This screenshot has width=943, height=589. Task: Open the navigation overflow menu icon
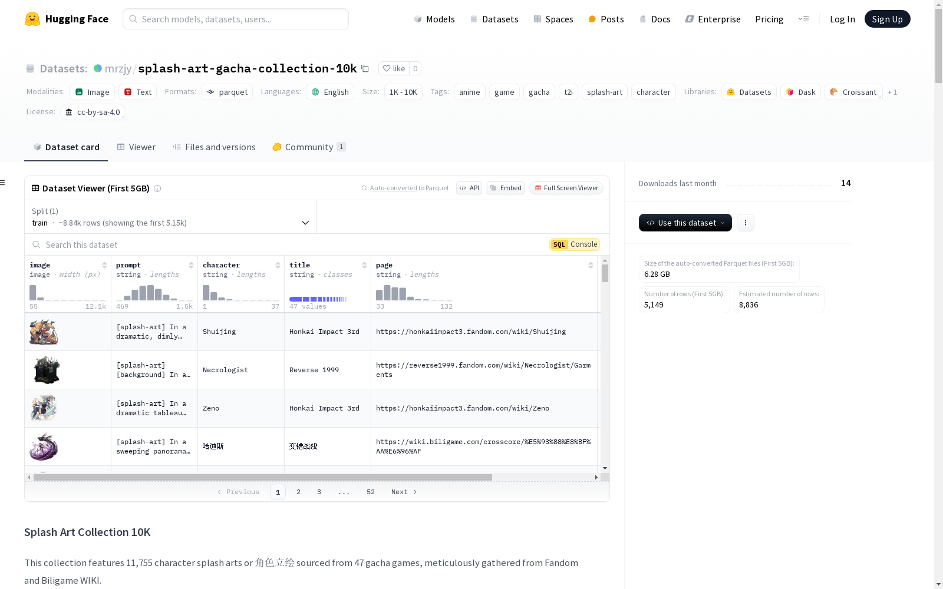tap(803, 19)
